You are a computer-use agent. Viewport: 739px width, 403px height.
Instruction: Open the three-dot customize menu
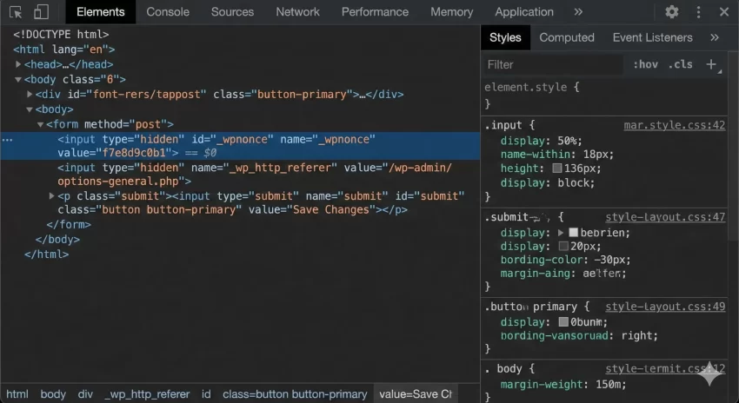tap(698, 12)
